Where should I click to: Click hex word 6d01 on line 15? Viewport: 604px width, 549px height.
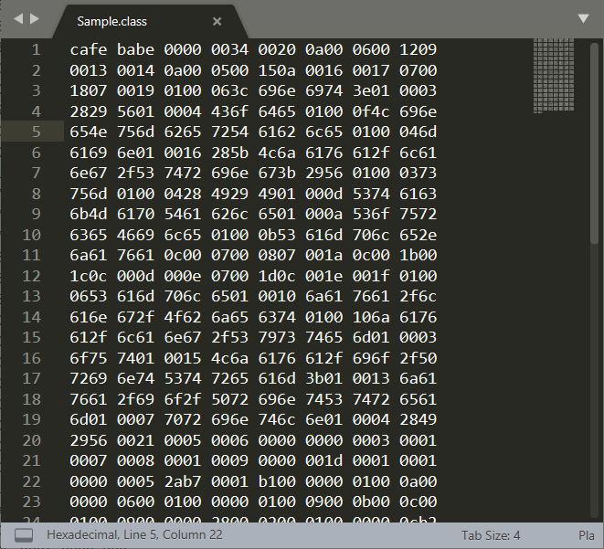371,337
